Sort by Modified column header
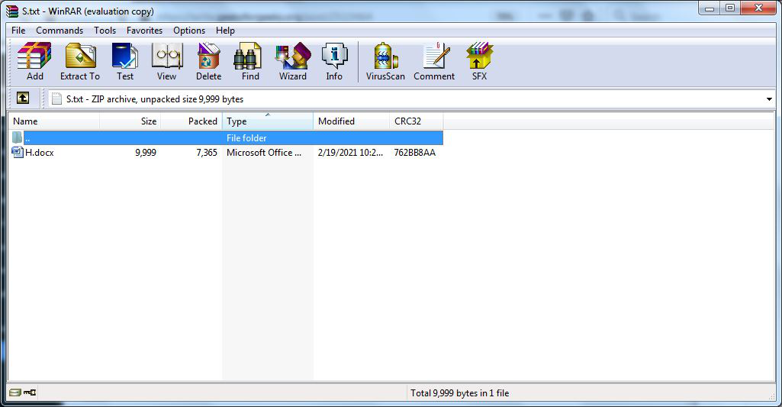The width and height of the screenshot is (782, 407). click(x=352, y=121)
